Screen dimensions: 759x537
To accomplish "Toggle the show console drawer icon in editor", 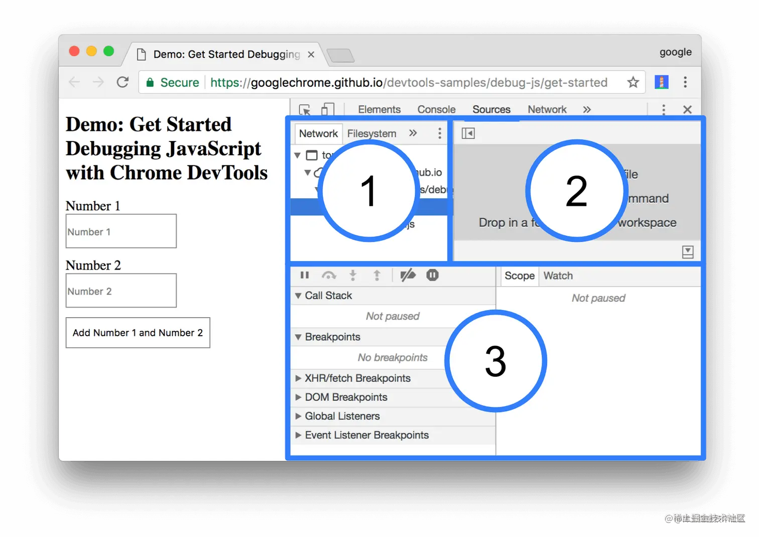I will point(688,251).
